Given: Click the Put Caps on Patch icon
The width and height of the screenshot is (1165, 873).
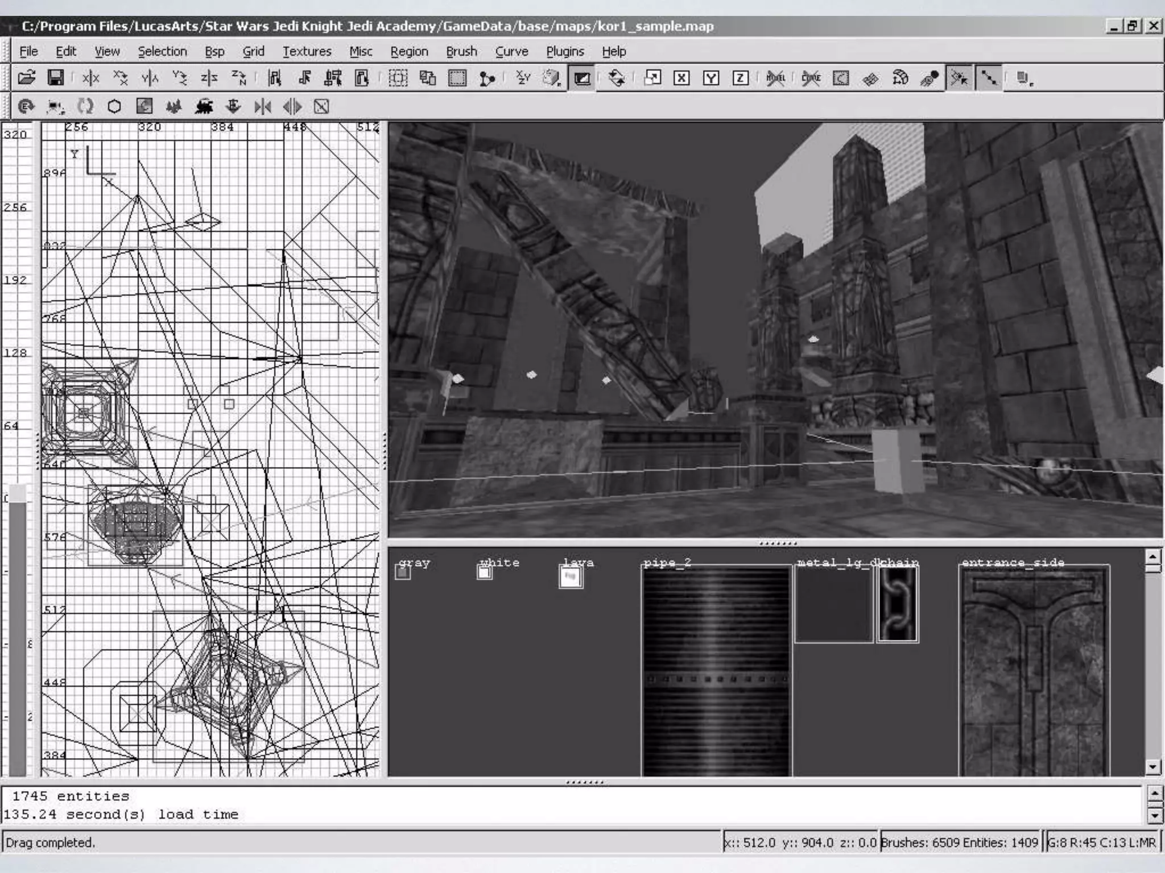Looking at the screenshot, I should click(929, 78).
